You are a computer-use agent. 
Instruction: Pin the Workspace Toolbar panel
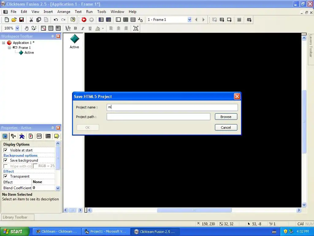[x=52, y=36]
